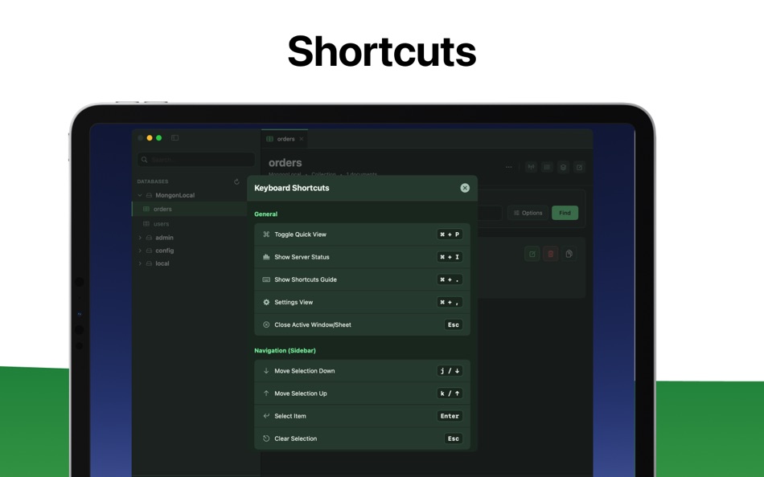The width and height of the screenshot is (764, 477).
Task: Click the list view icon in the toolbar
Action: coord(548,167)
